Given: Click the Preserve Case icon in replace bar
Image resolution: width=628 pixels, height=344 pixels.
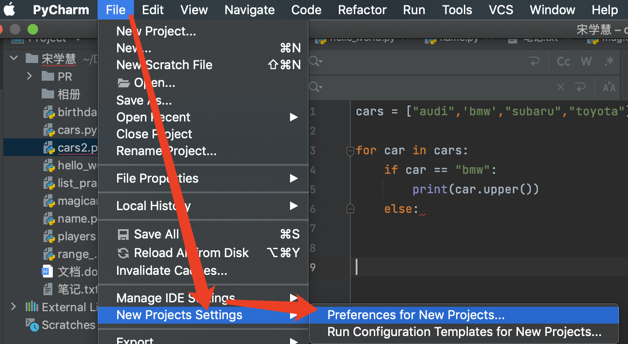Looking at the screenshot, I should (609, 87).
